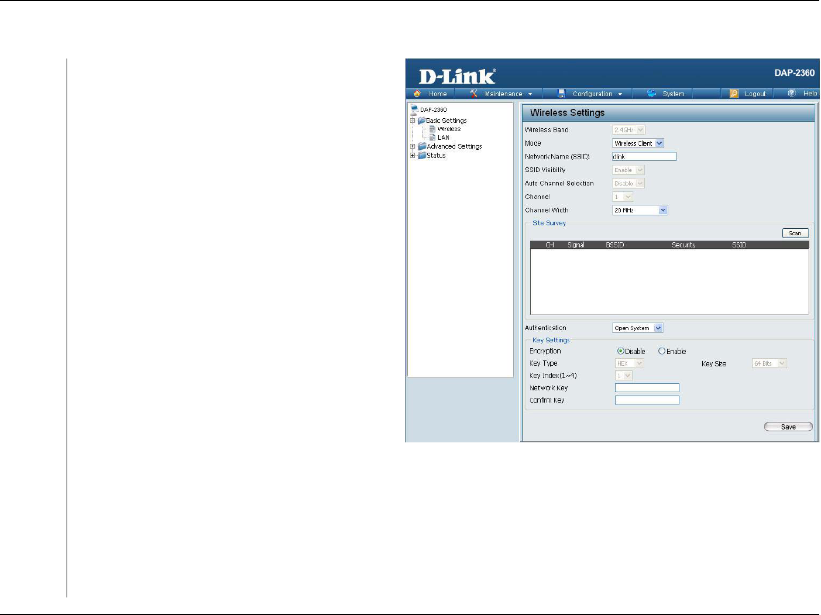
Task: Select the DAP-2360 root tree item
Action: (433, 109)
